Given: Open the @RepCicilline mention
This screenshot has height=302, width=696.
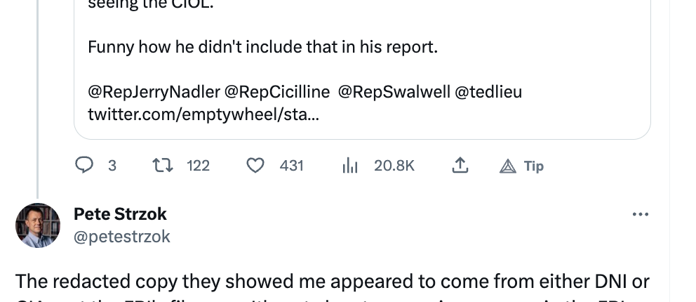Looking at the screenshot, I should coord(276,92).
